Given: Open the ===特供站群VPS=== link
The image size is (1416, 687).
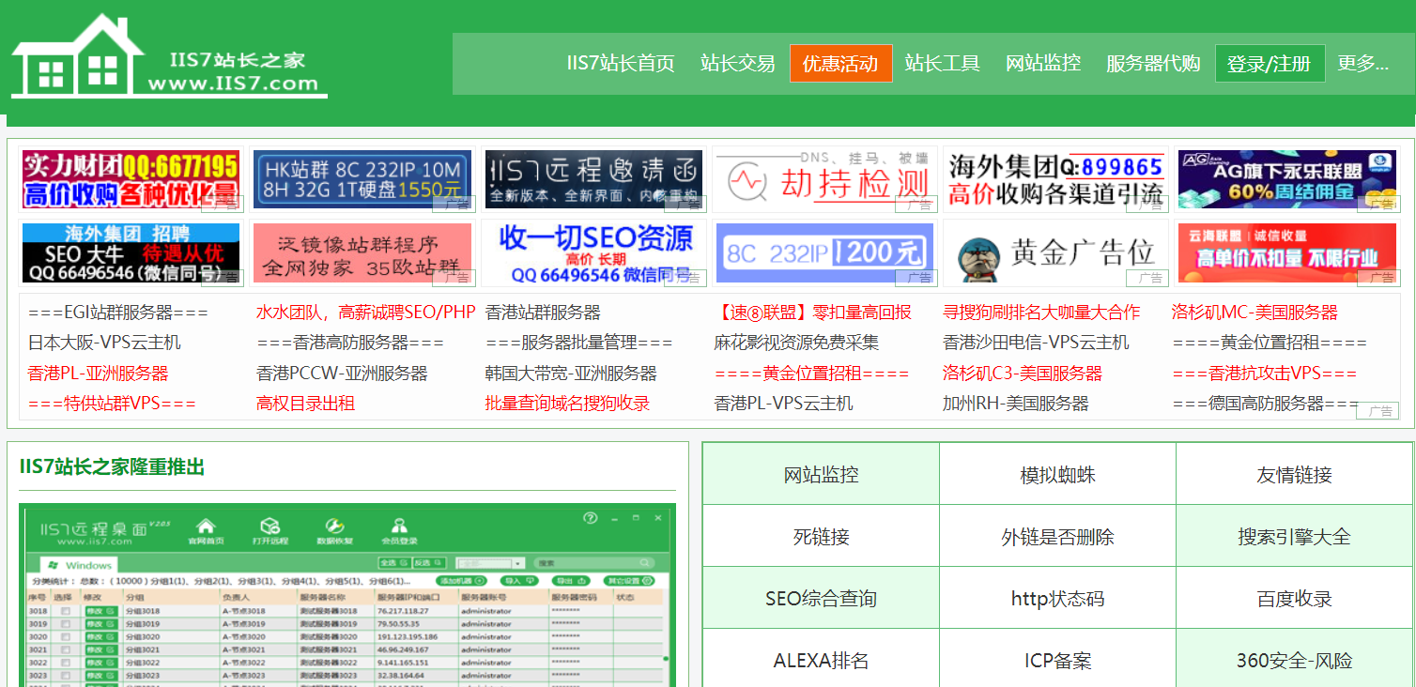Looking at the screenshot, I should (112, 404).
